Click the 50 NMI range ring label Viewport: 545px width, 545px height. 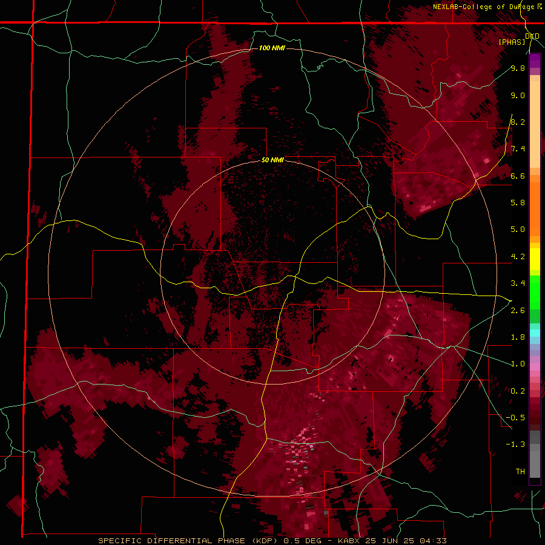272,160
